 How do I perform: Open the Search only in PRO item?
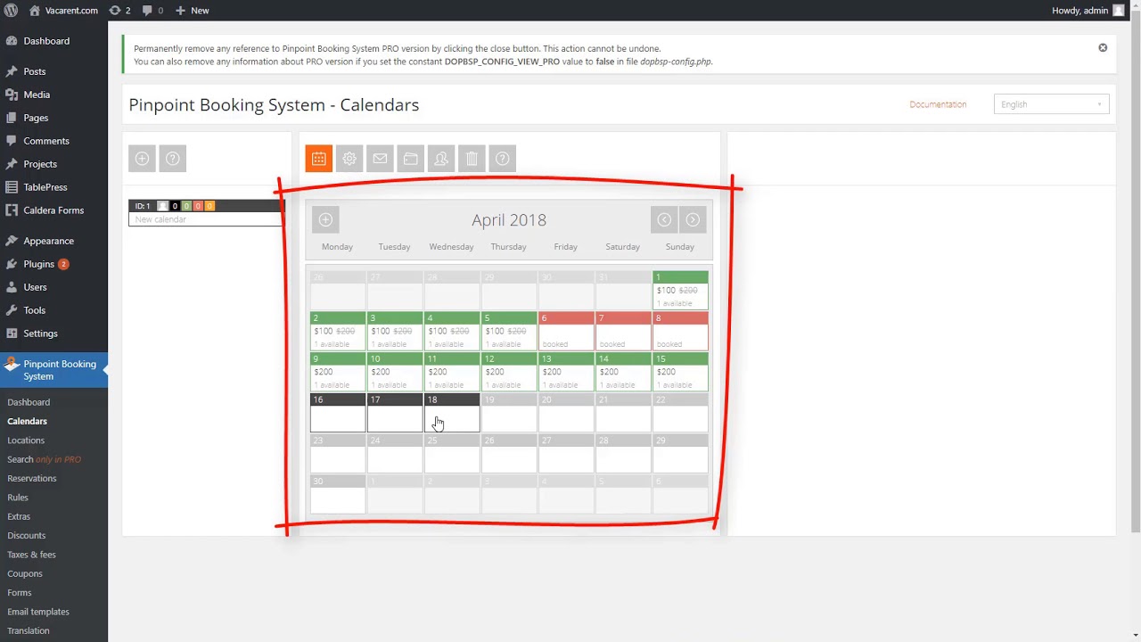[44, 459]
